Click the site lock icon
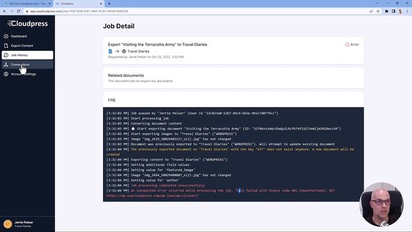The width and height of the screenshot is (412, 232). click(x=26, y=12)
